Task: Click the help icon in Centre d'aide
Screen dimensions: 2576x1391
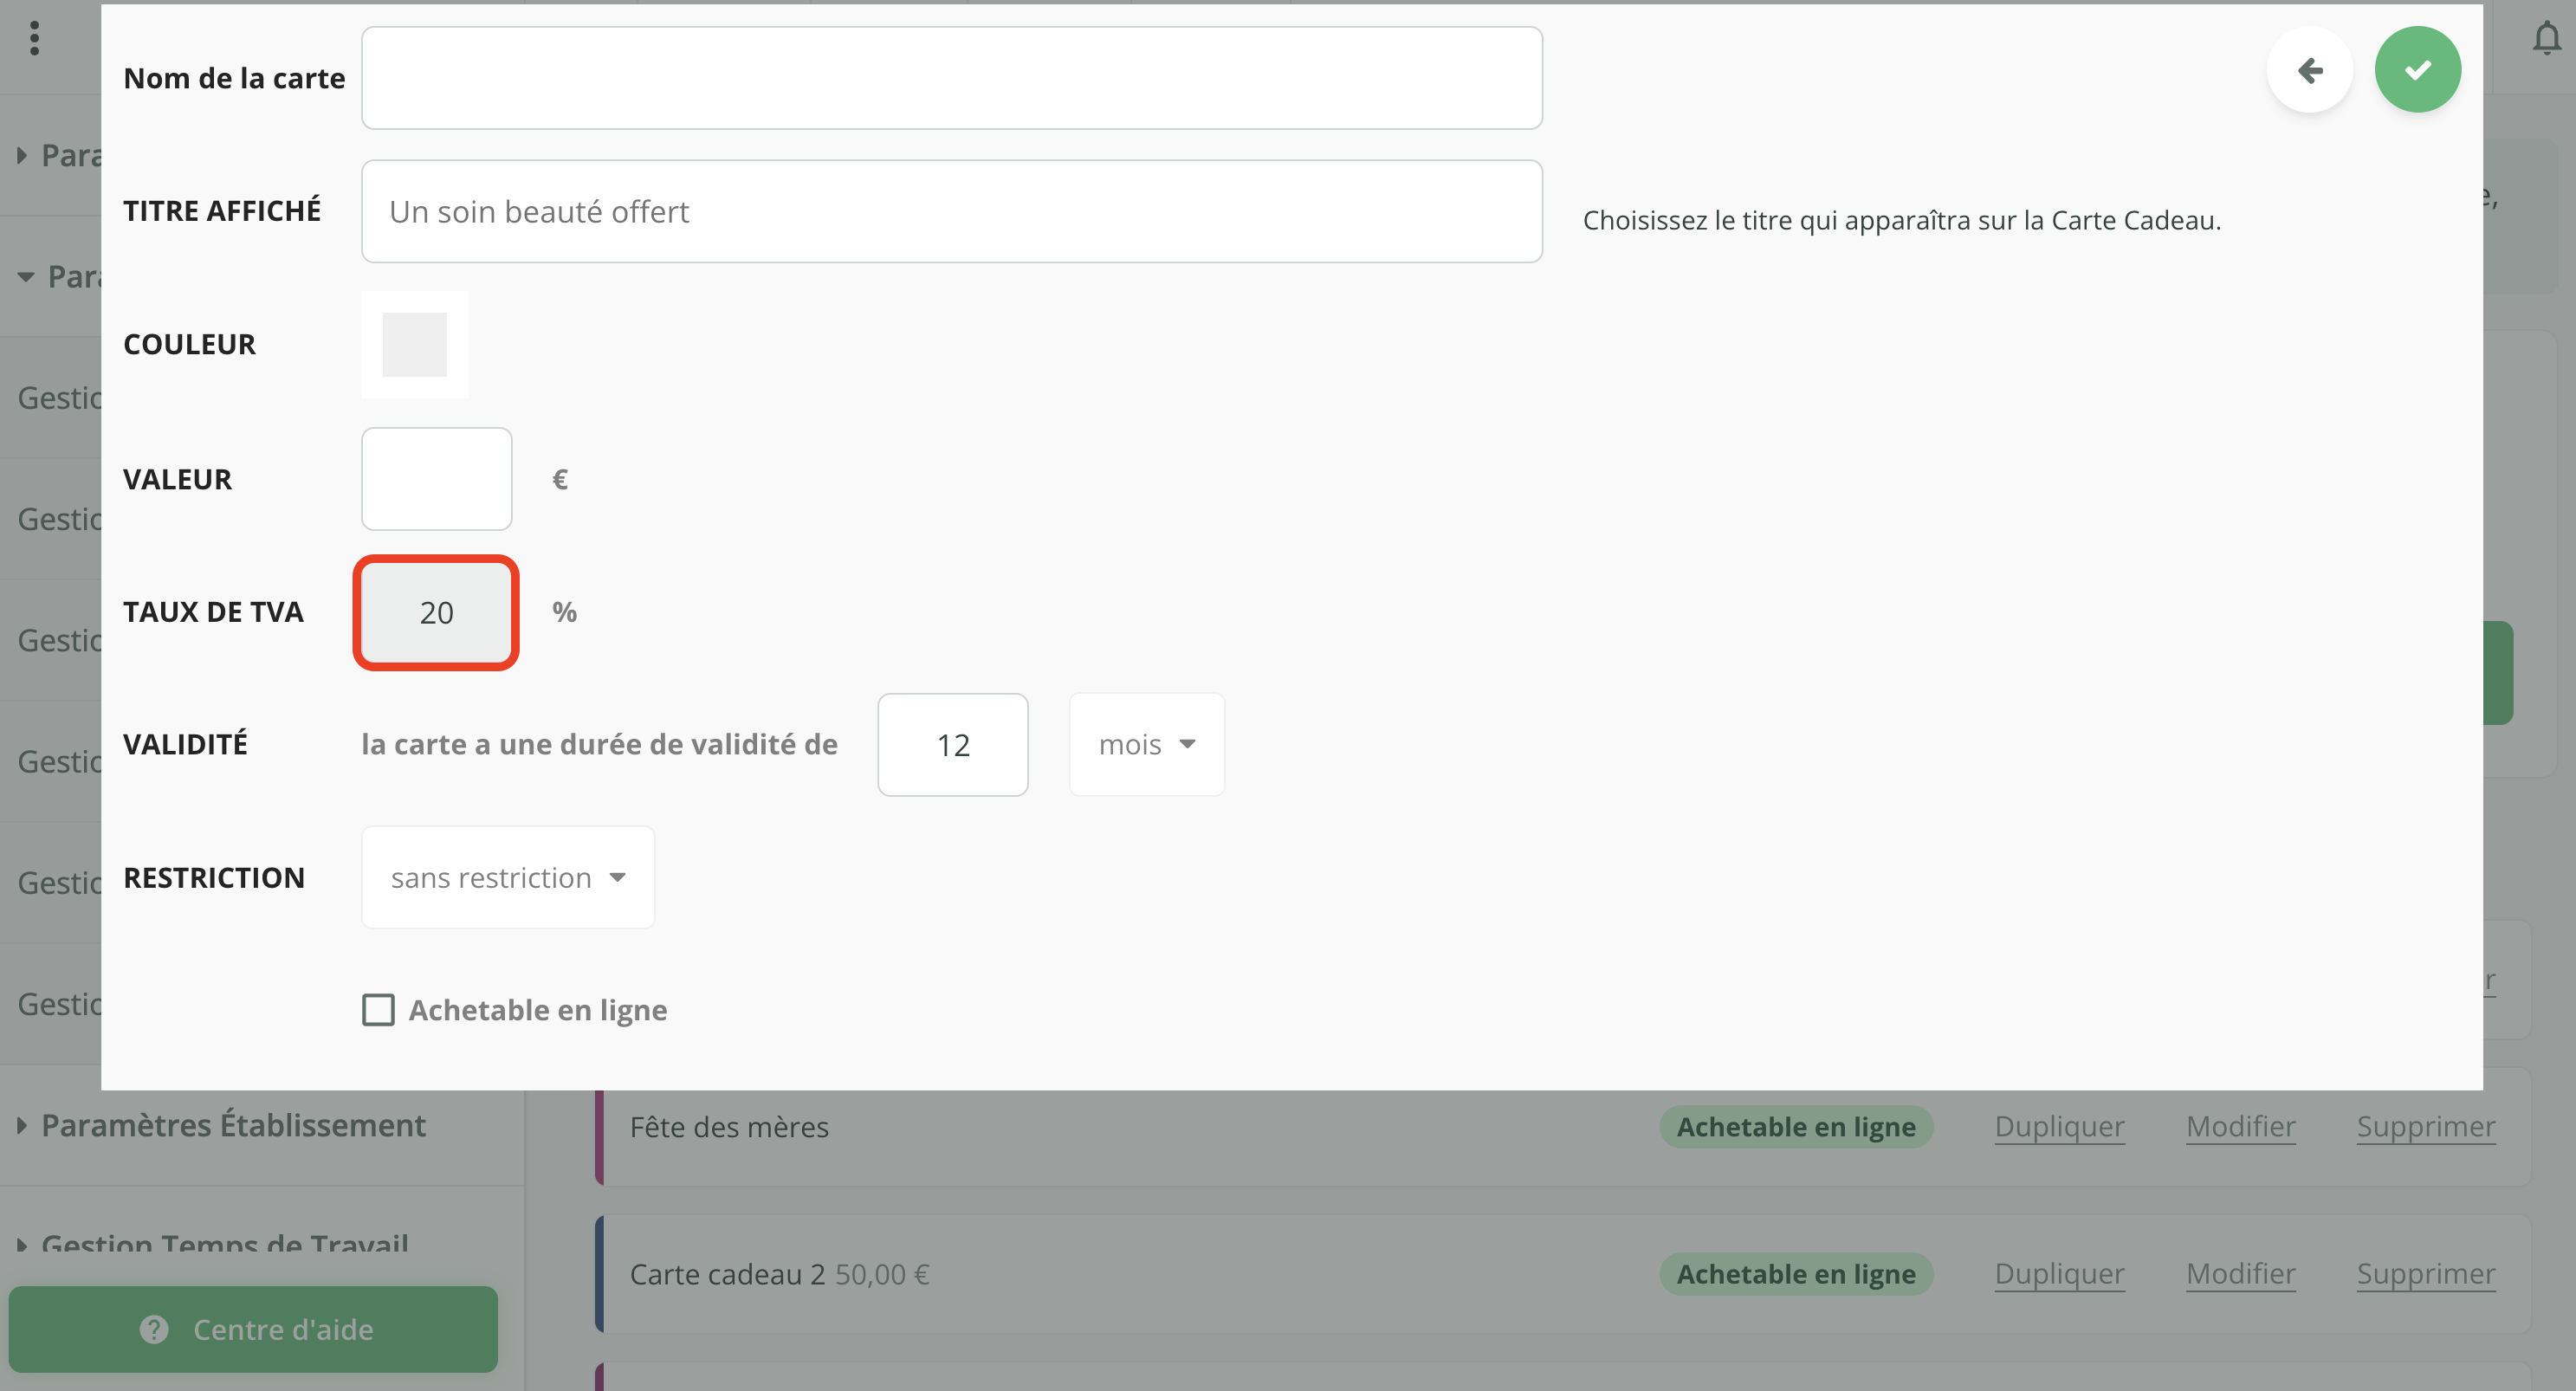Action: pyautogui.click(x=153, y=1329)
